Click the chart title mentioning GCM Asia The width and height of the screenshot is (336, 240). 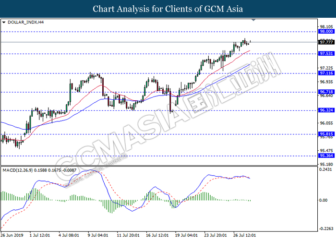click(168, 9)
